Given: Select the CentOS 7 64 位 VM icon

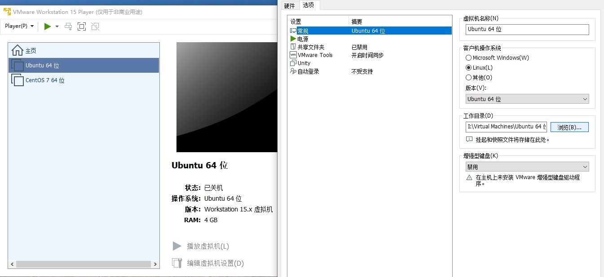Looking at the screenshot, I should click(x=18, y=80).
